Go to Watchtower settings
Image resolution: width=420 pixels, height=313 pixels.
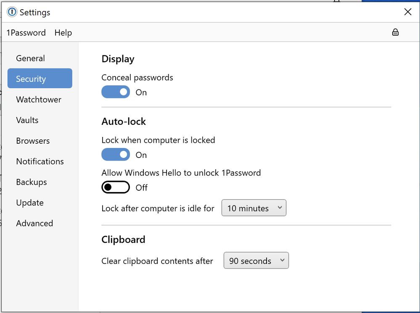pos(39,100)
